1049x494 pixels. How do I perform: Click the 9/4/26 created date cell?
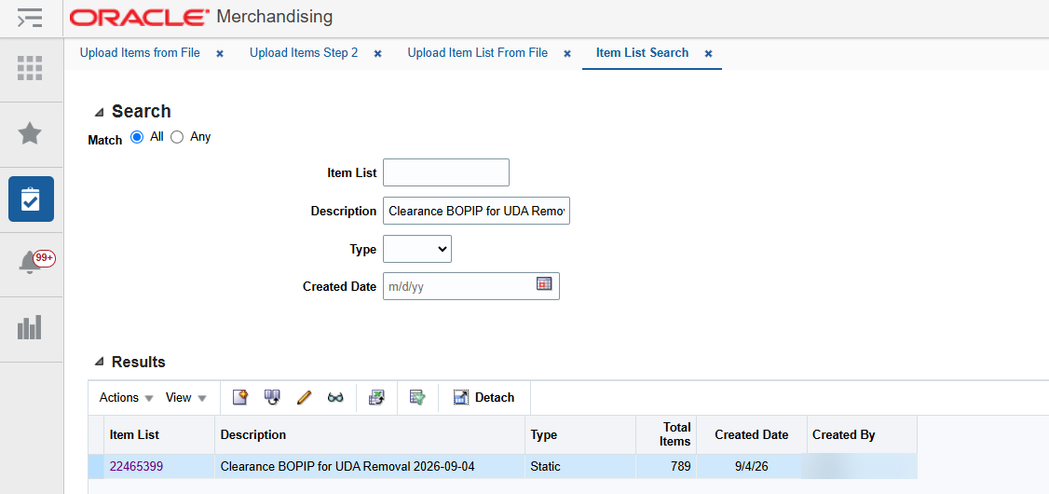click(x=751, y=467)
